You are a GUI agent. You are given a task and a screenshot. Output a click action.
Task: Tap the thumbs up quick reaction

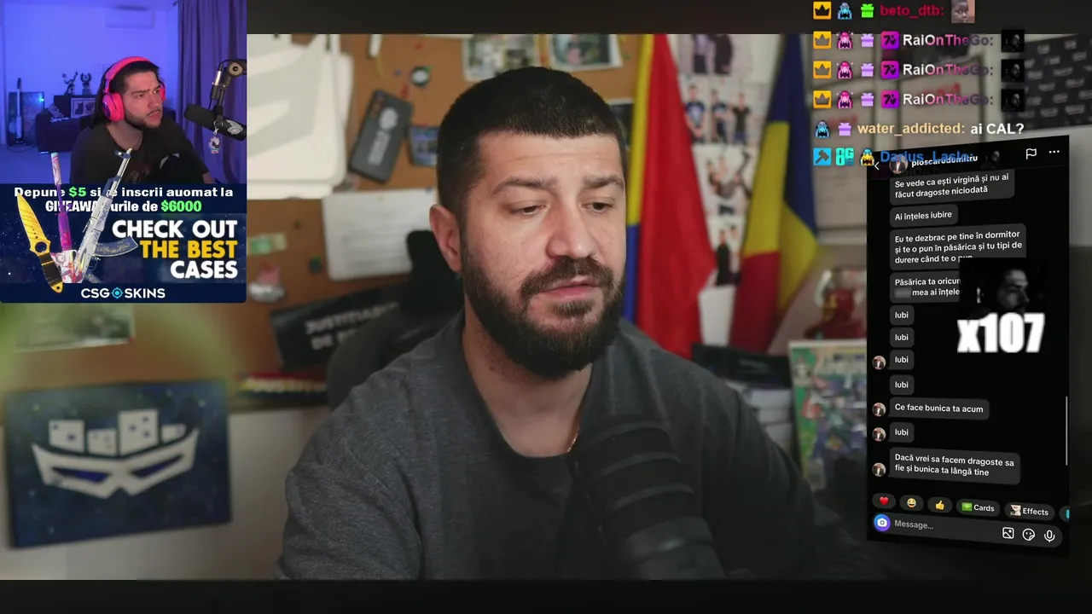(939, 506)
